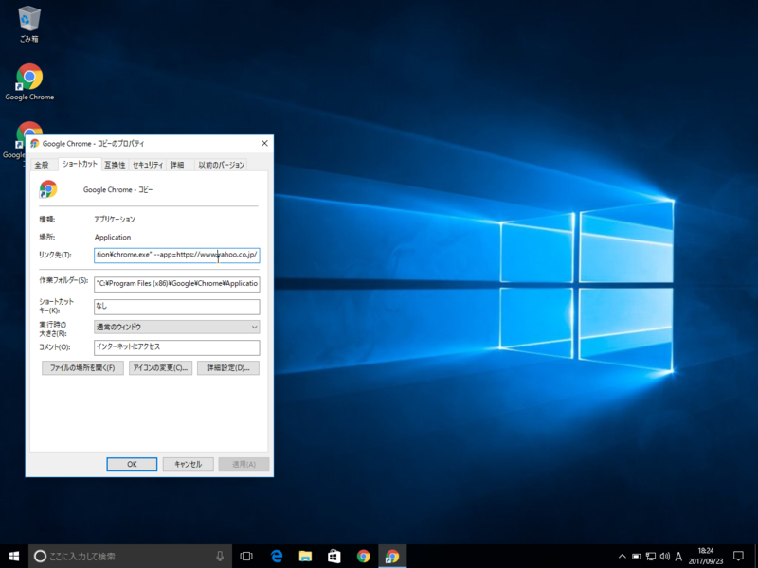Open the Action Center notification icon
Viewport: 758px width, 568px height.
click(x=738, y=557)
